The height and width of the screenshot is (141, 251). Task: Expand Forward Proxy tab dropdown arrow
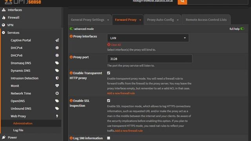point(140,20)
